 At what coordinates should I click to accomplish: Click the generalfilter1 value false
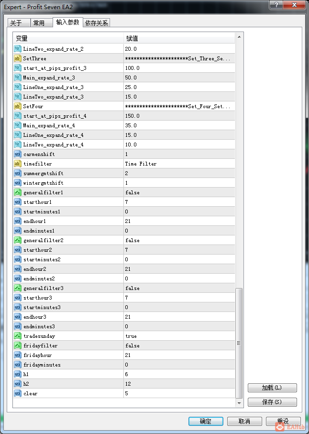[132, 192]
